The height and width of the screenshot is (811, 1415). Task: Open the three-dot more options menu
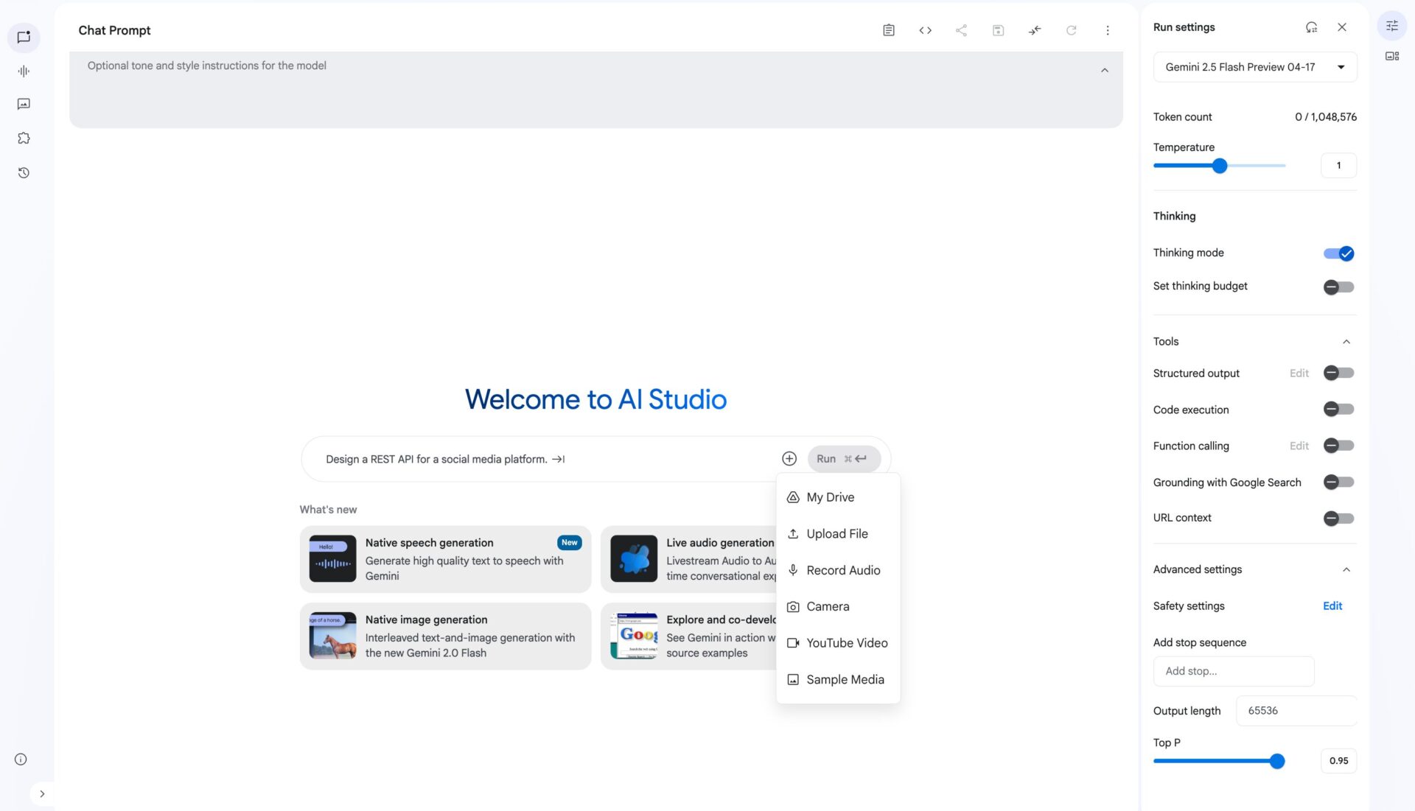1107,30
